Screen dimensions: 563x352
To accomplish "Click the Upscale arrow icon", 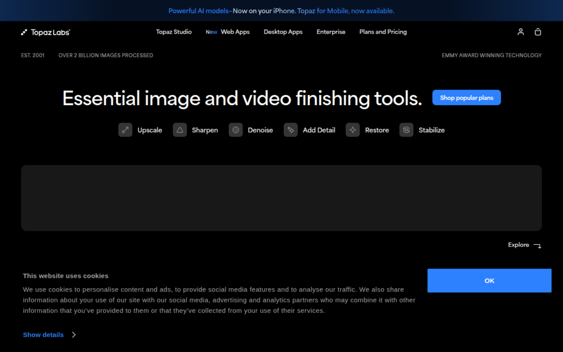I will [125, 130].
